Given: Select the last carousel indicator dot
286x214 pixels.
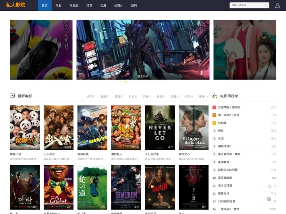Looking at the screenshot, I should [165, 82].
